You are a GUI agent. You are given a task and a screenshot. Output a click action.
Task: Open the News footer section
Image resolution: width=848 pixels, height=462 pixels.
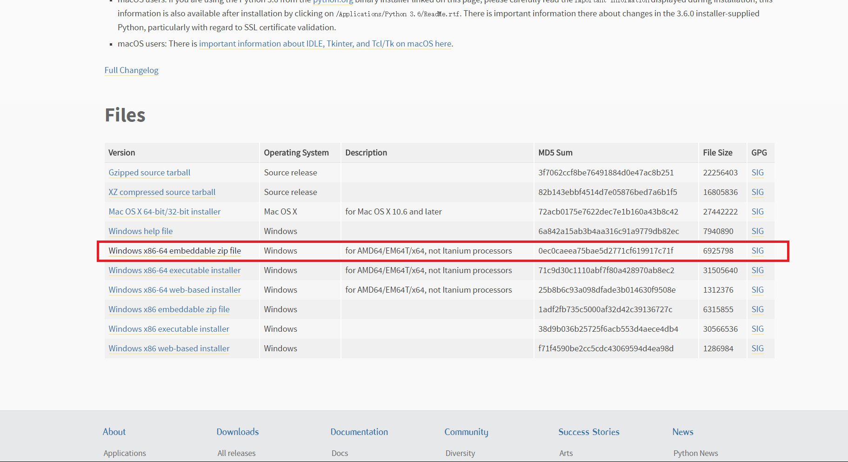pos(683,432)
